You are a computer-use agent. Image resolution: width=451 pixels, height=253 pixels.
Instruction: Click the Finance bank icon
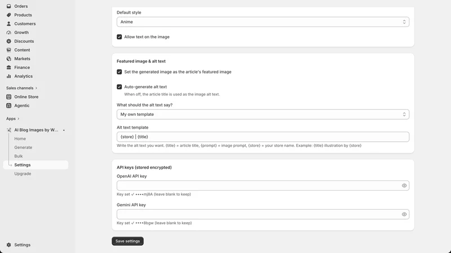8,67
